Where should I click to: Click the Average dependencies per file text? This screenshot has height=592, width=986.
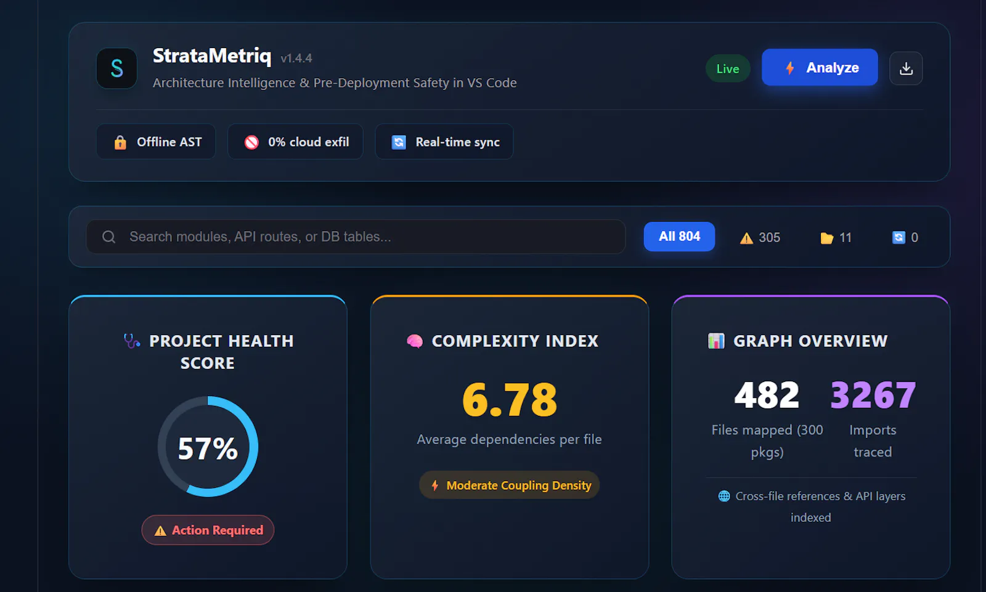coord(509,439)
